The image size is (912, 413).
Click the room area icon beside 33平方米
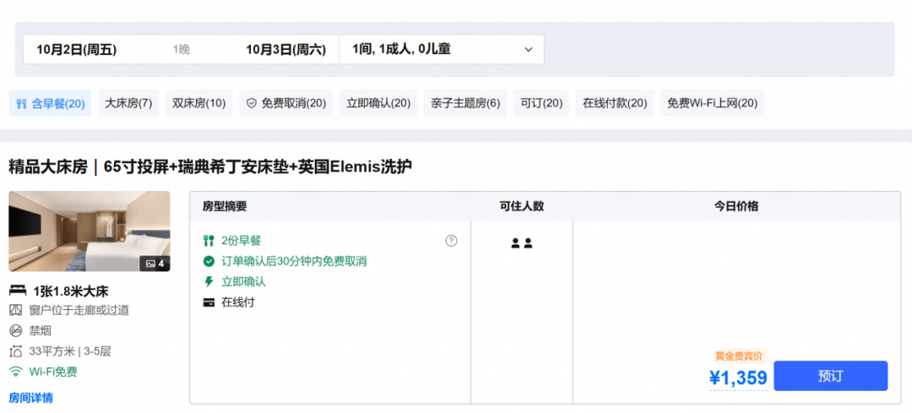pos(16,351)
